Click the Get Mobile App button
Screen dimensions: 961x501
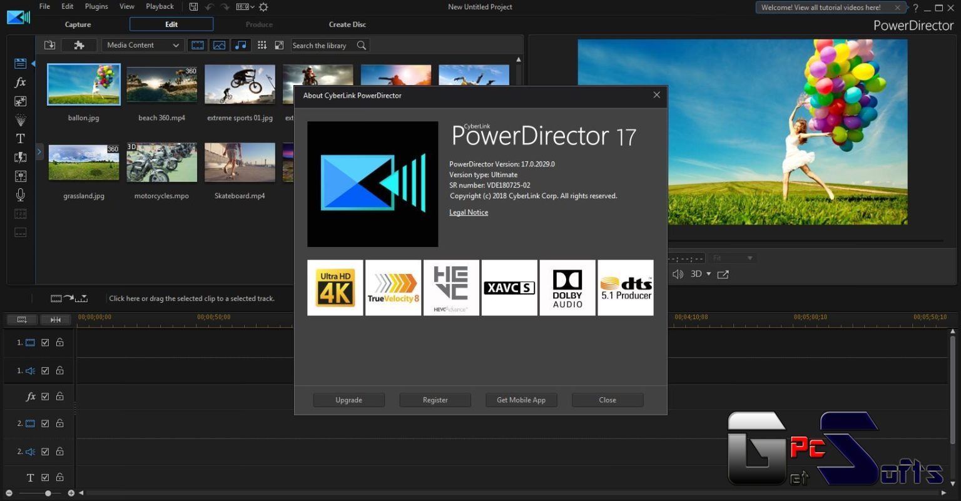(521, 400)
